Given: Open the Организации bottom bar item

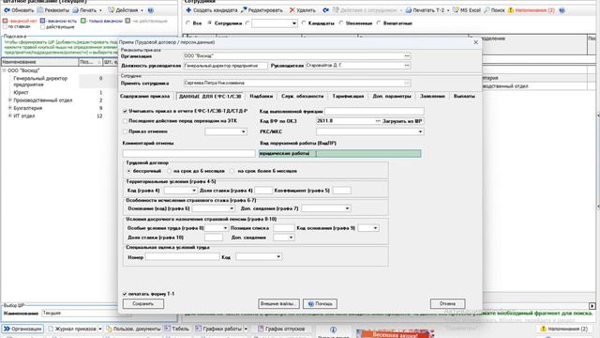Looking at the screenshot, I should coord(22,329).
